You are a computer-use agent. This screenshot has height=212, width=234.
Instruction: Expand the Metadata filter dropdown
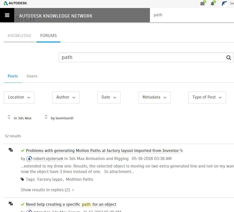click(x=154, y=97)
